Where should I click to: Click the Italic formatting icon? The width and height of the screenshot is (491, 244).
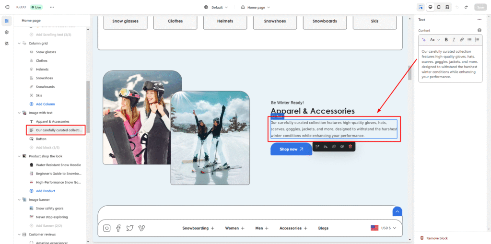click(x=454, y=40)
